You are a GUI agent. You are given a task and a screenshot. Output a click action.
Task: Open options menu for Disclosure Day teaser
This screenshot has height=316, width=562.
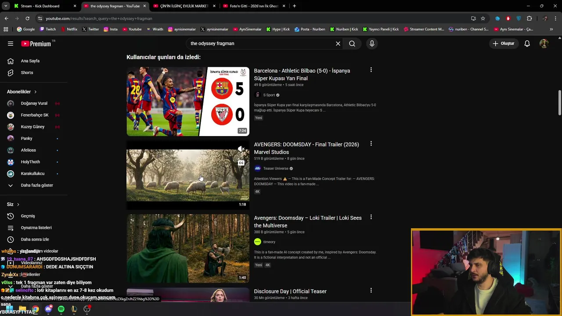[371, 291]
